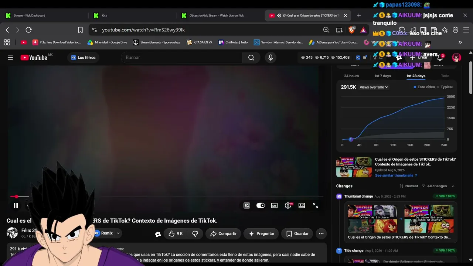The height and width of the screenshot is (266, 473).
Task: Open YouTube notifications bell
Action: click(440, 58)
